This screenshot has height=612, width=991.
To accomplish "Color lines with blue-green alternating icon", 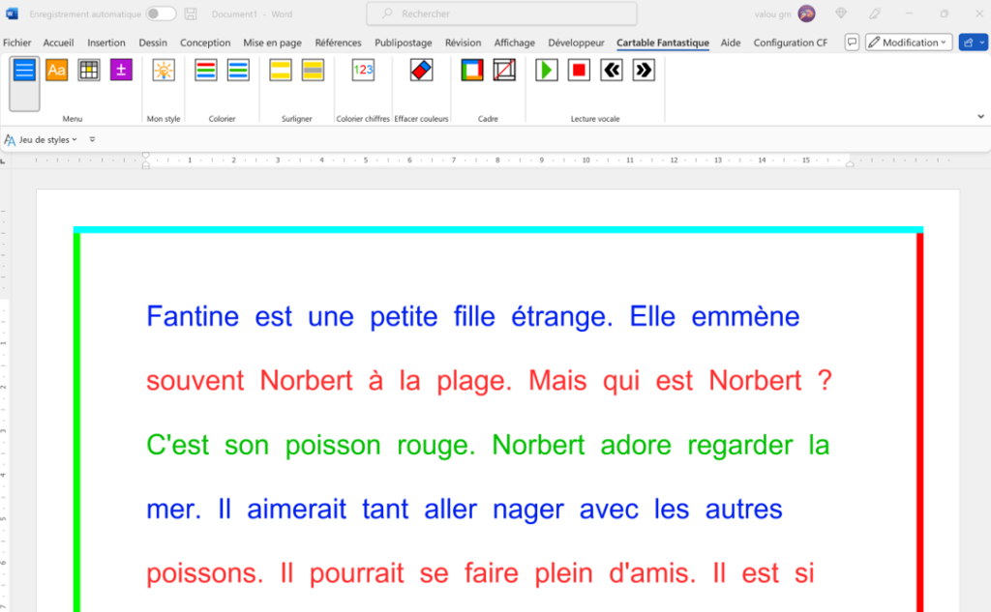I will tap(238, 71).
